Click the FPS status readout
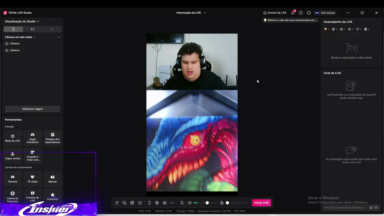The image size is (384, 216). click(x=239, y=211)
